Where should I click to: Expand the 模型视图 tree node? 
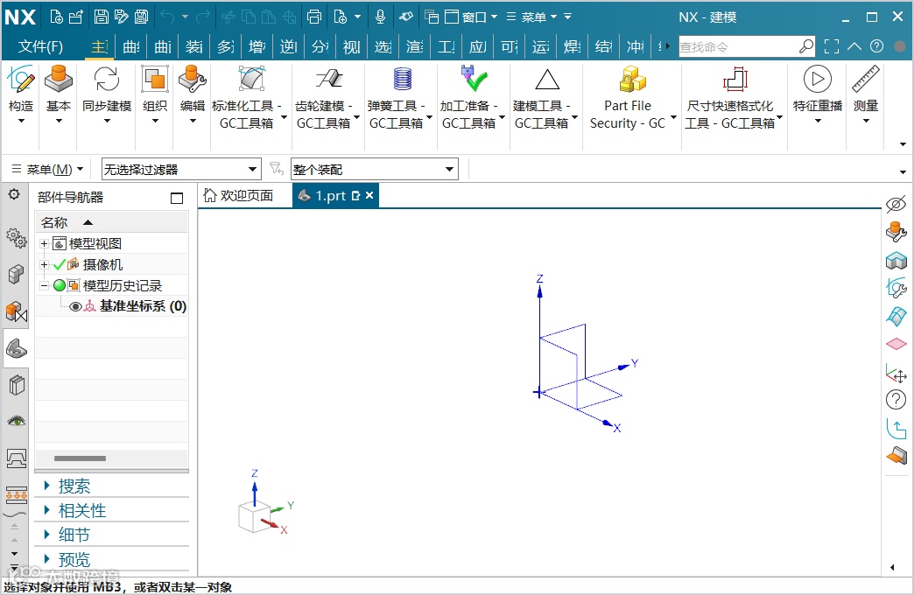[x=45, y=243]
